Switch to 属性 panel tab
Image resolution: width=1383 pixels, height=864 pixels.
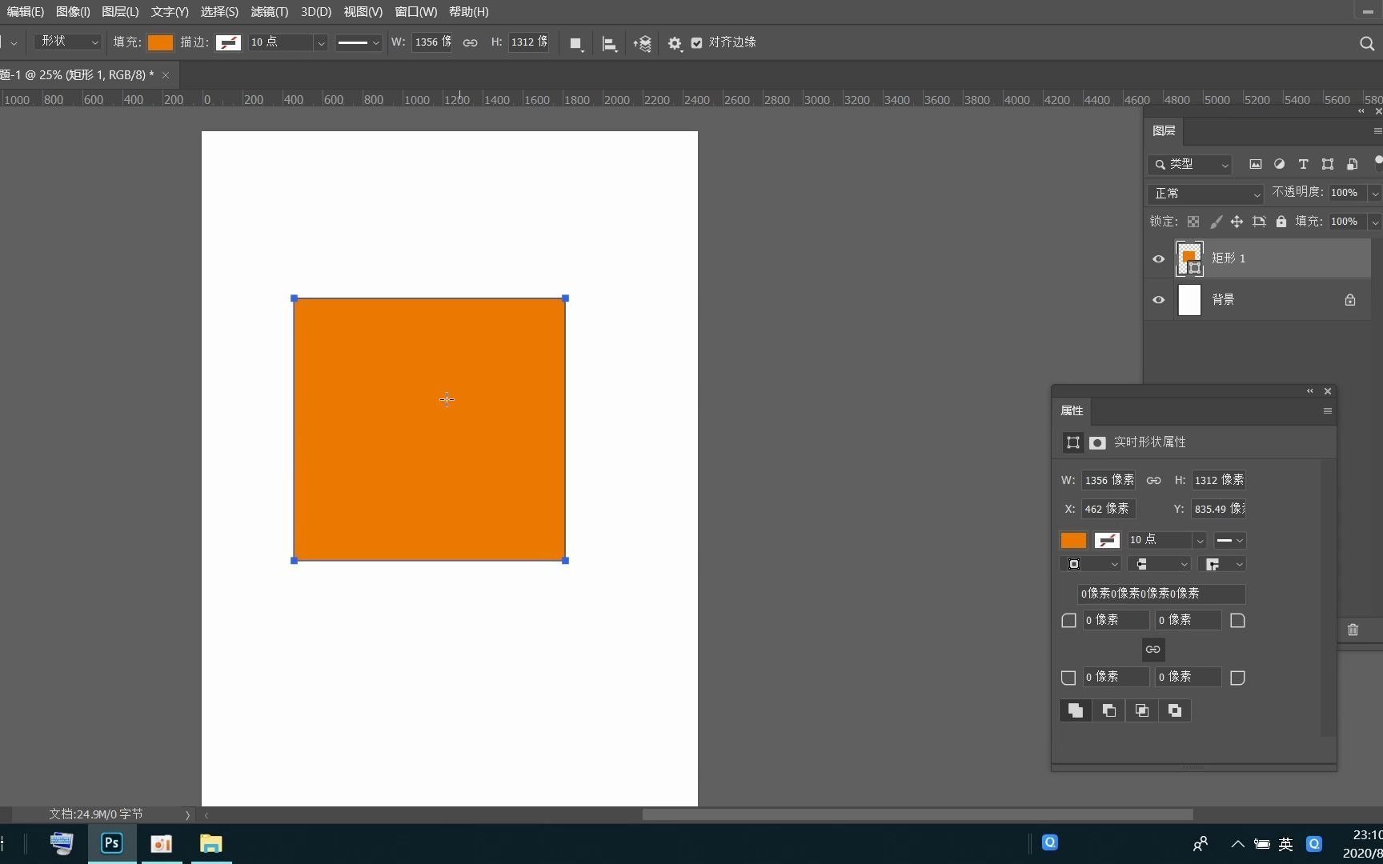pyautogui.click(x=1072, y=411)
